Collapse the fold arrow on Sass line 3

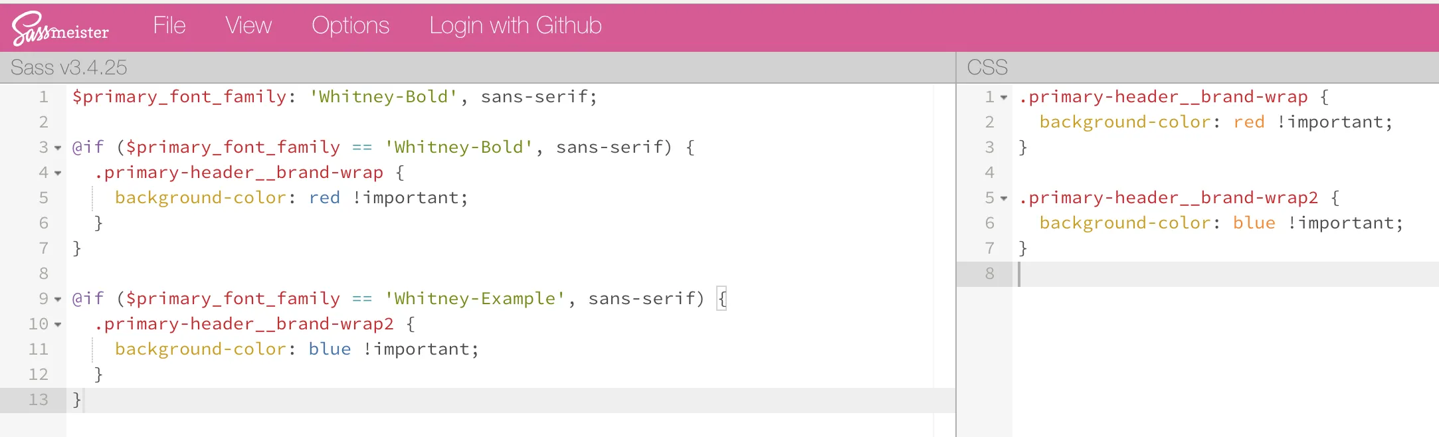pos(58,148)
